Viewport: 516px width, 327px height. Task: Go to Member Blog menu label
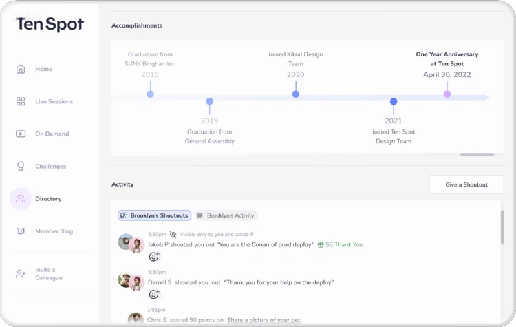(x=54, y=231)
